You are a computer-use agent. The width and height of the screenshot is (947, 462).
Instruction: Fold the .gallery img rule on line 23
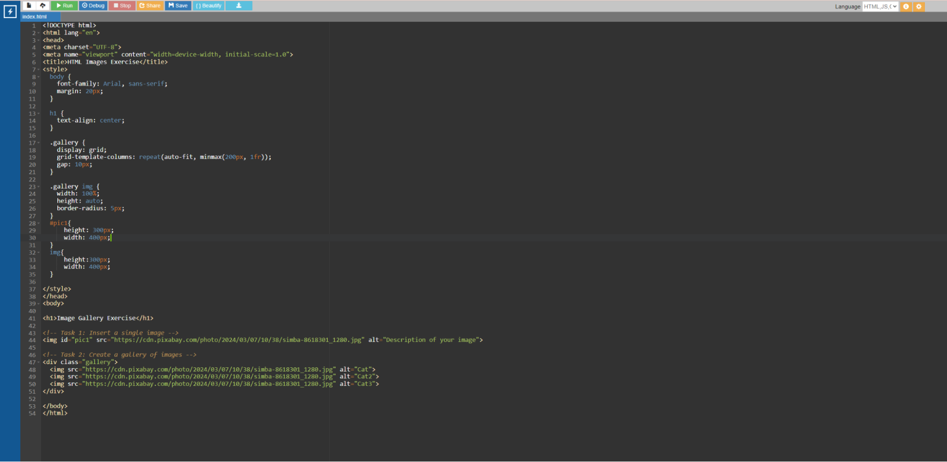pos(38,187)
